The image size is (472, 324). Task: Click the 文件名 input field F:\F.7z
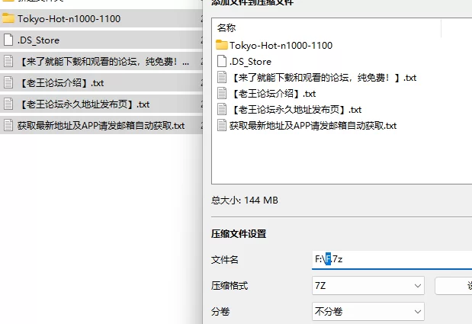pos(392,259)
